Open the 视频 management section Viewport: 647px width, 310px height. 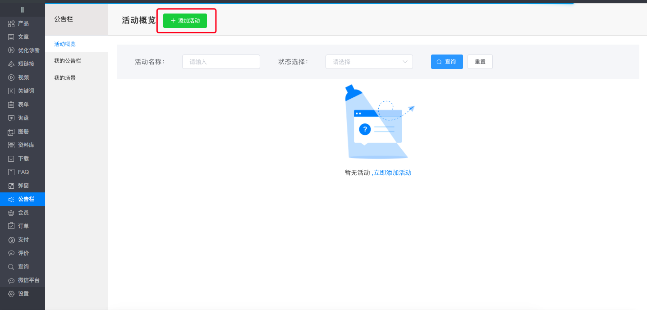(19, 77)
